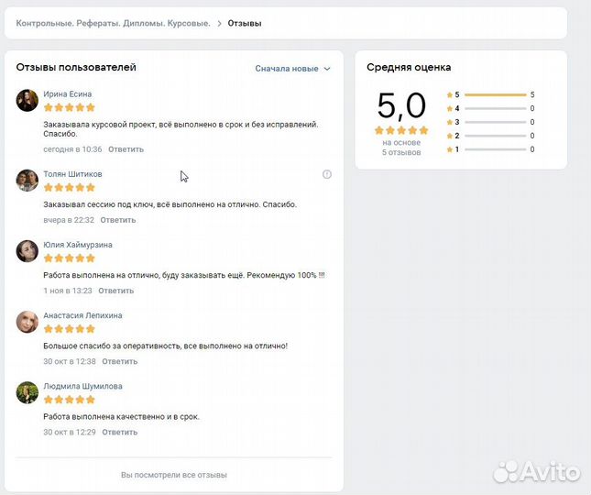The width and height of the screenshot is (591, 495).
Task: Open the 'Сначала новые' sort dropdown
Action: coord(286,69)
